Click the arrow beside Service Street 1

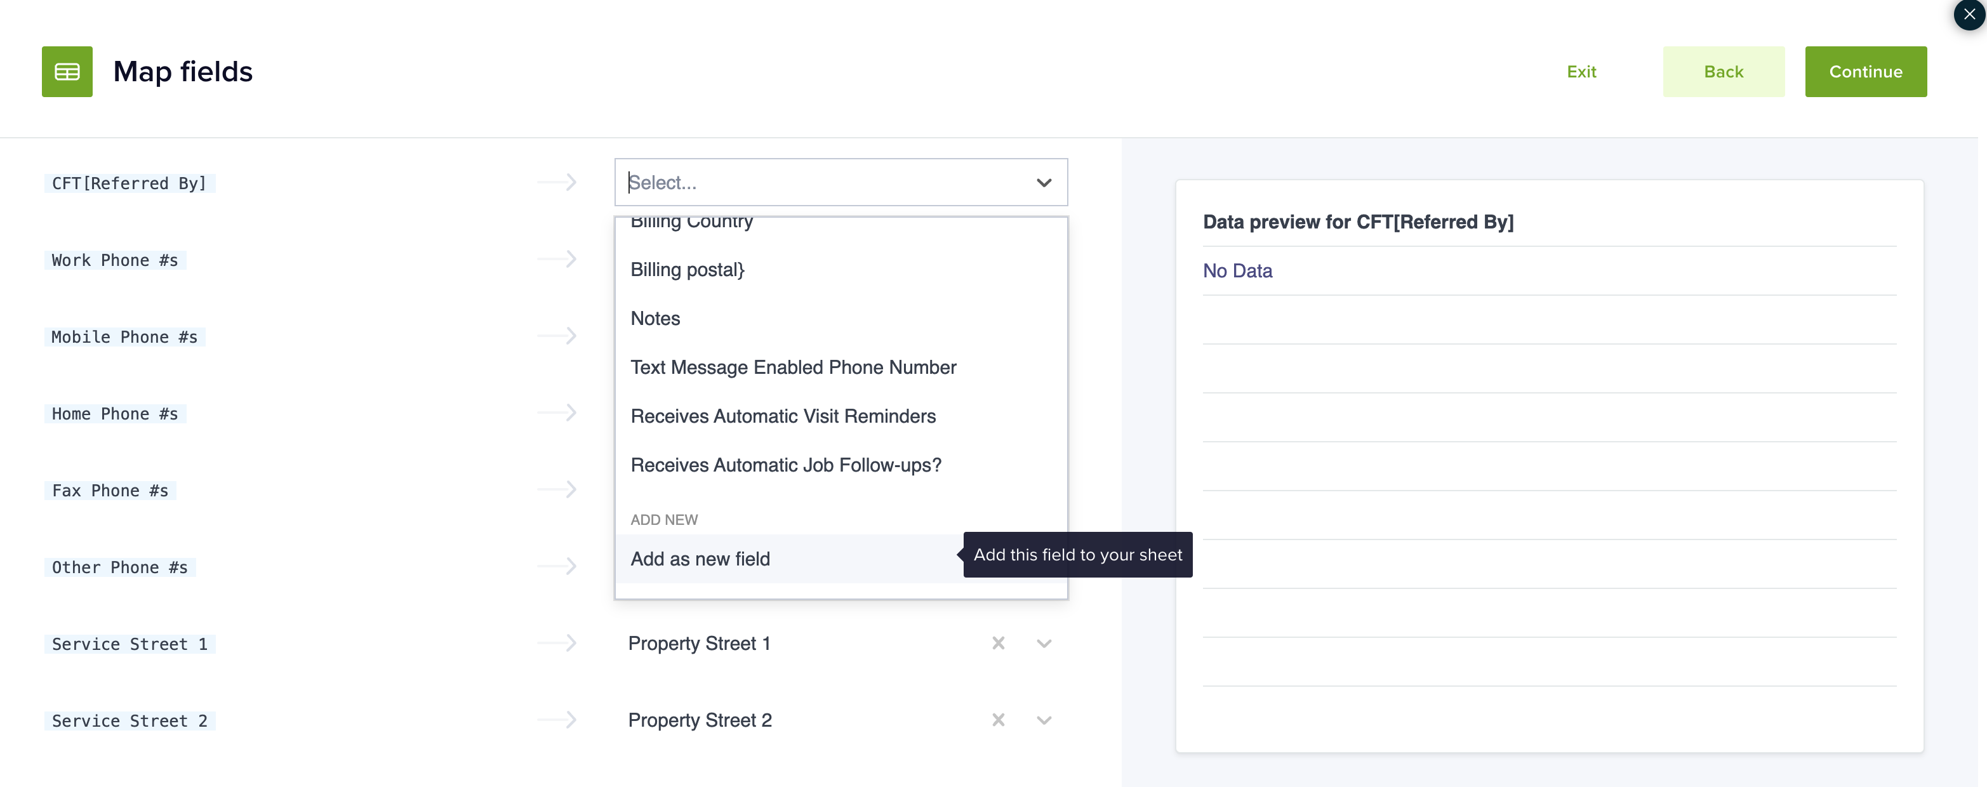557,643
